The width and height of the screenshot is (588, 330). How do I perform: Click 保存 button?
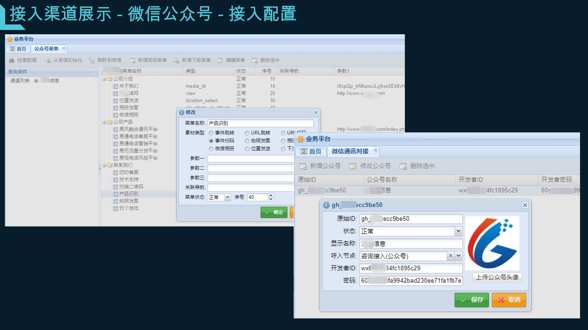(x=472, y=300)
